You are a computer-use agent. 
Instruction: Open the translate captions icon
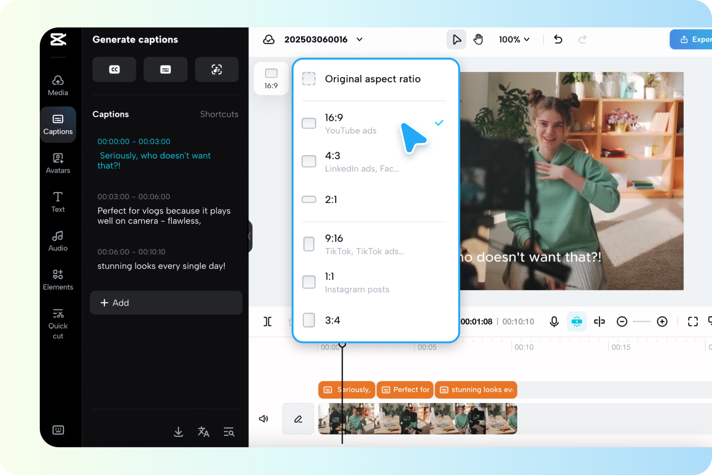[x=204, y=431]
